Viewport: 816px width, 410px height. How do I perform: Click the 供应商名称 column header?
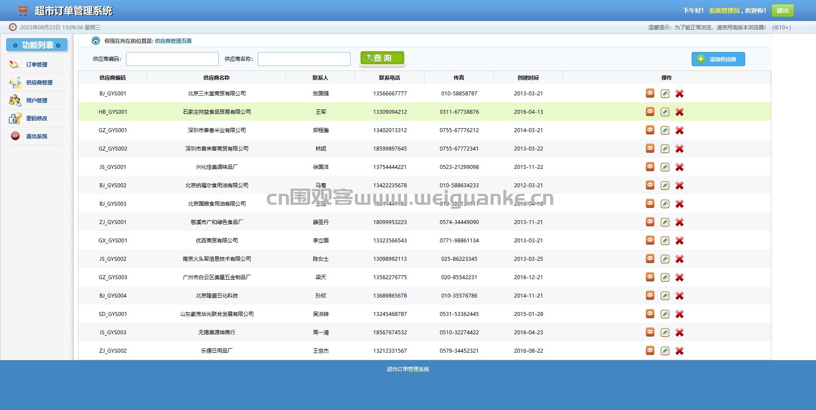click(x=217, y=78)
